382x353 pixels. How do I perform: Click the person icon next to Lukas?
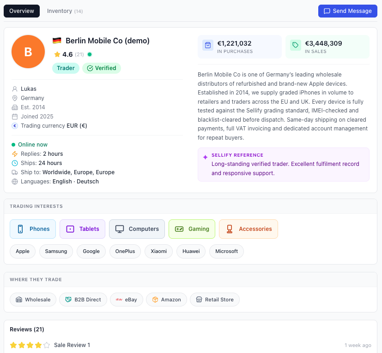15,89
